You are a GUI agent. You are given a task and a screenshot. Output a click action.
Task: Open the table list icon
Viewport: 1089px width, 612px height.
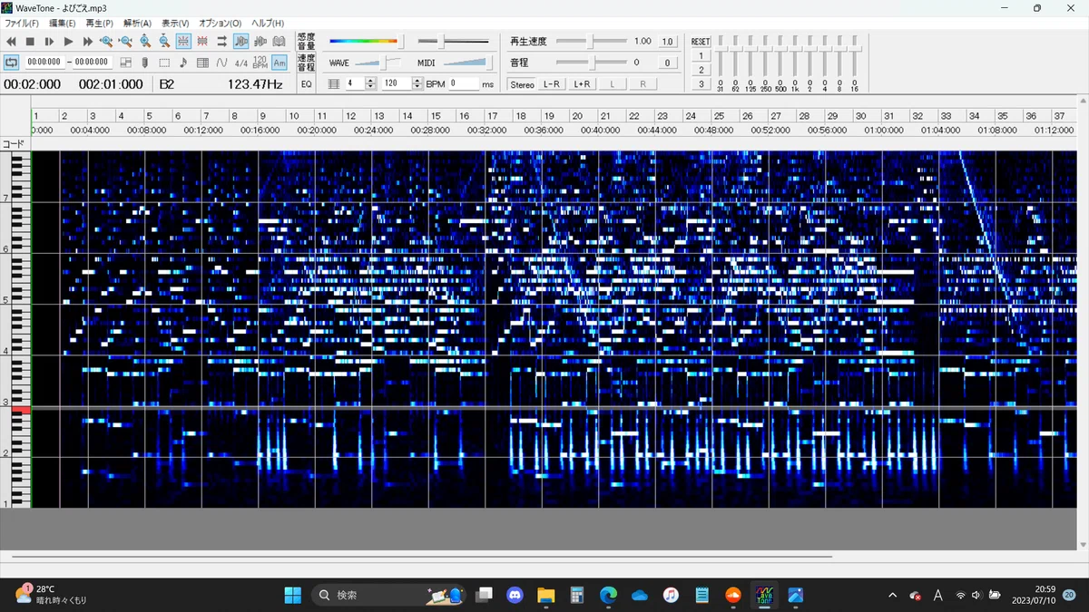(202, 63)
